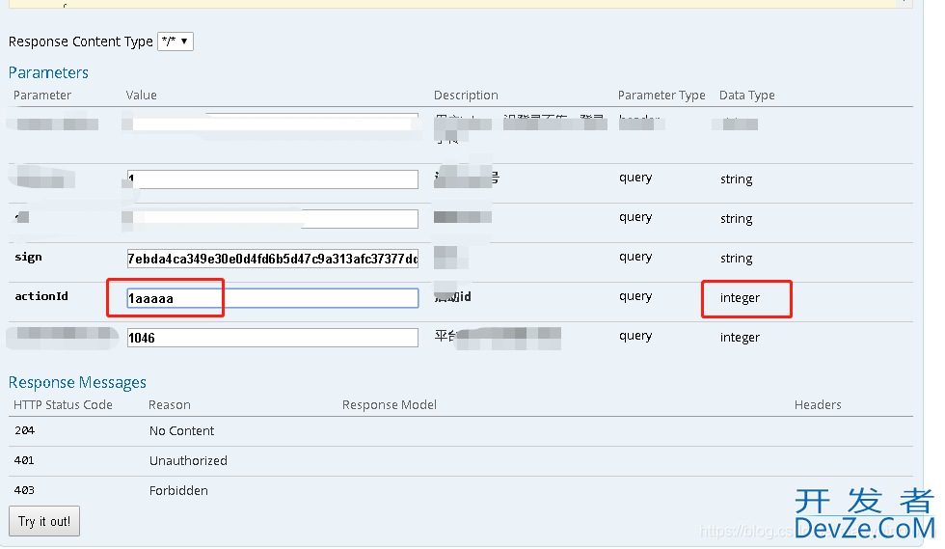Screen dimensions: 945x549
Task: Select the actionId parameter label
Action: tap(41, 296)
